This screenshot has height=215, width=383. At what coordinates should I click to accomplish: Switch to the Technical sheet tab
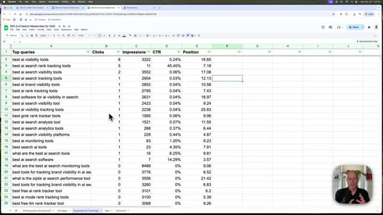pyautogui.click(x=121, y=211)
